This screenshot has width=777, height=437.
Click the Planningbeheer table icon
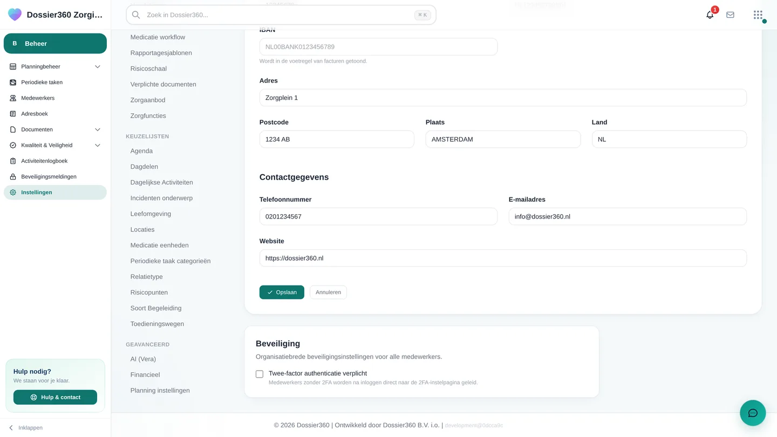tap(13, 67)
